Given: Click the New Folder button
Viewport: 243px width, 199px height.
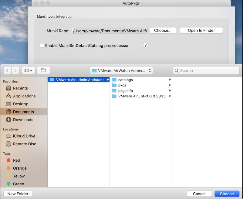Looking at the screenshot, I should click(x=18, y=194).
